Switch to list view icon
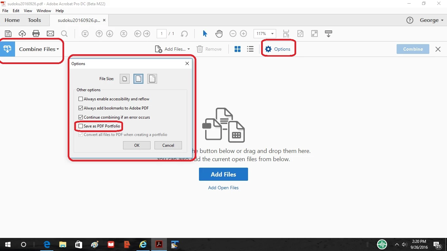 tap(250, 49)
